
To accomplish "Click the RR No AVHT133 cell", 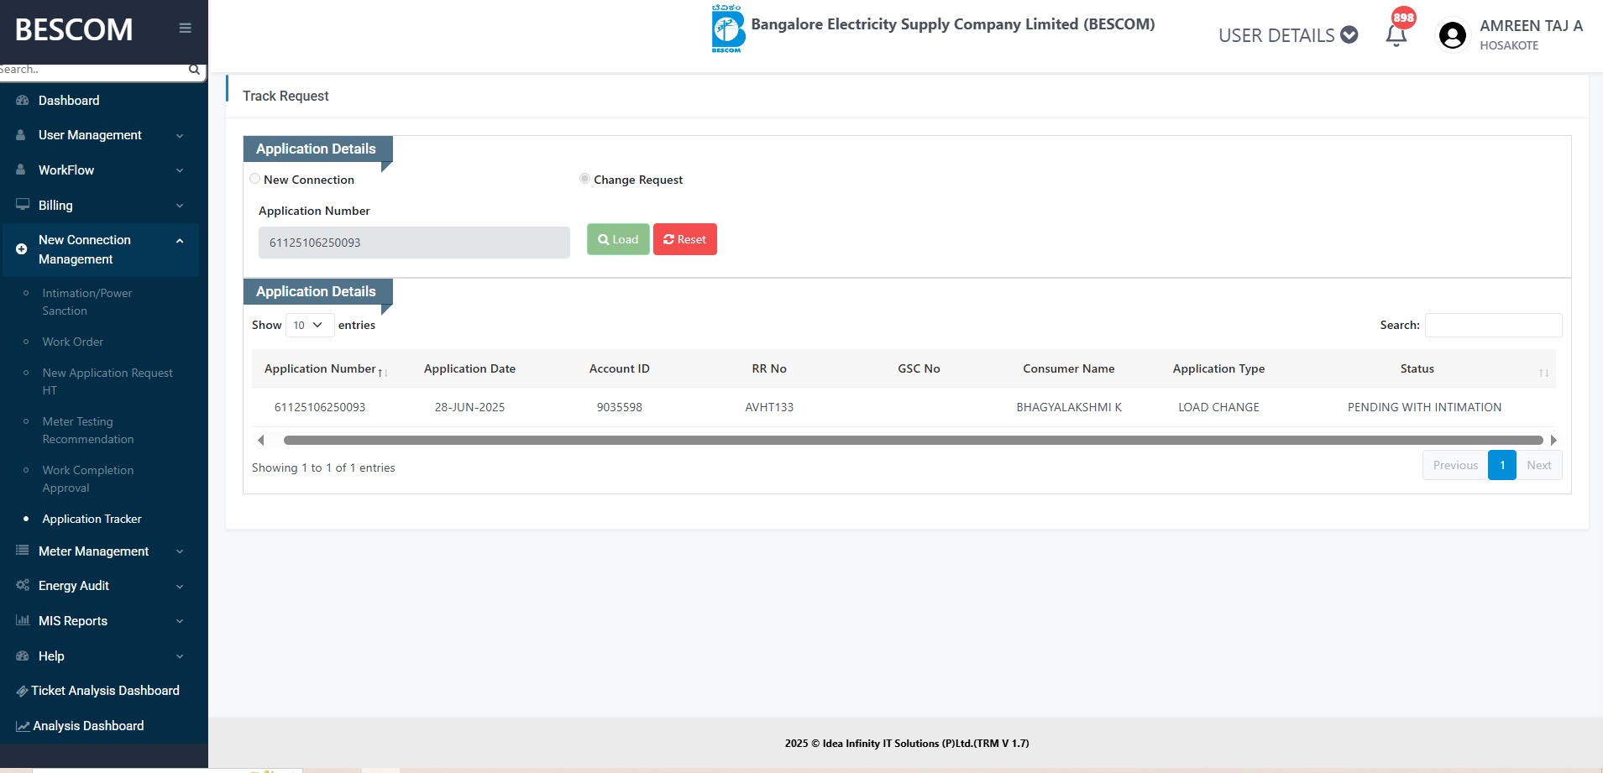I will [769, 407].
